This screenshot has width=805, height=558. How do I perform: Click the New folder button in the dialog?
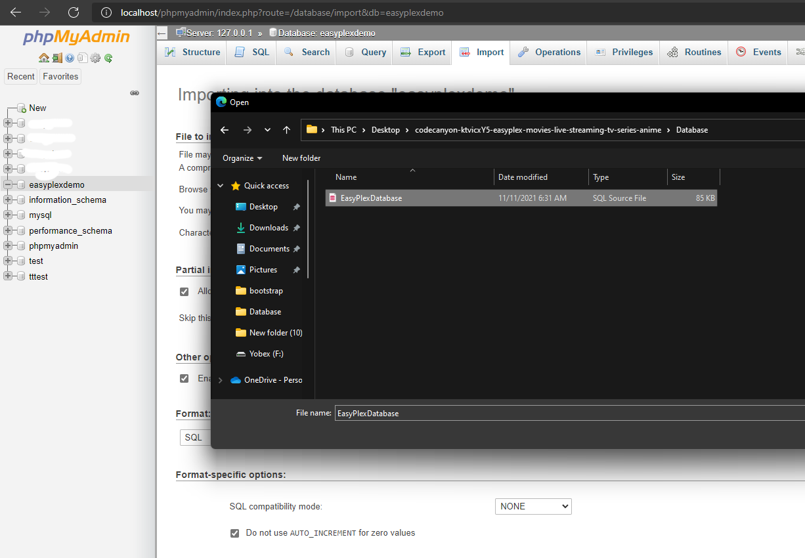click(301, 158)
